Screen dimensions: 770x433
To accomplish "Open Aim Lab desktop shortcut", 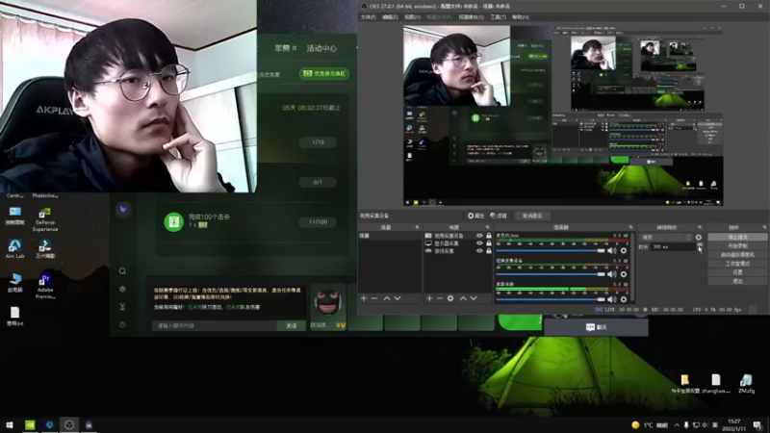I will point(14,248).
